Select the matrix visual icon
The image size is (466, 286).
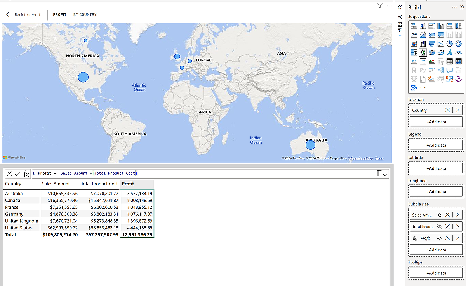tap(459, 61)
